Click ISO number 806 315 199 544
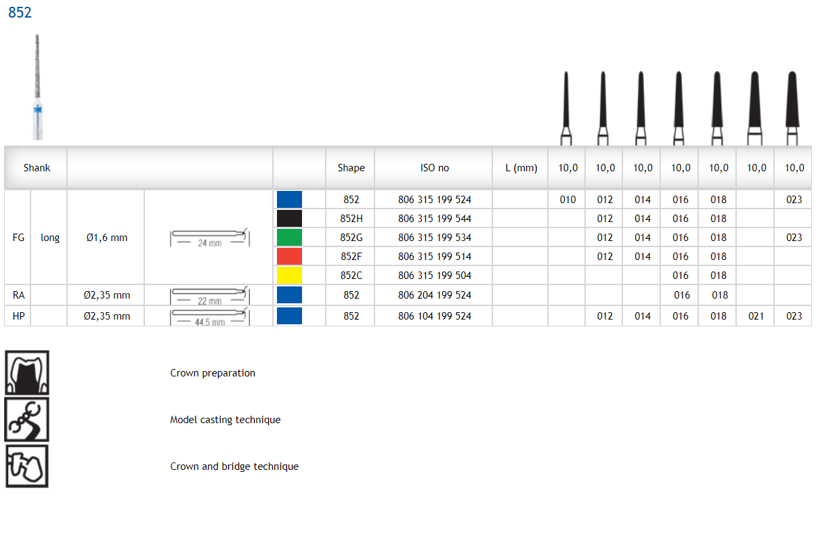The image size is (816, 543). pyautogui.click(x=435, y=219)
